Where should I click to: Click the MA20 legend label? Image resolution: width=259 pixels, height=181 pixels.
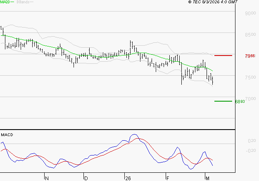coord(5,2)
